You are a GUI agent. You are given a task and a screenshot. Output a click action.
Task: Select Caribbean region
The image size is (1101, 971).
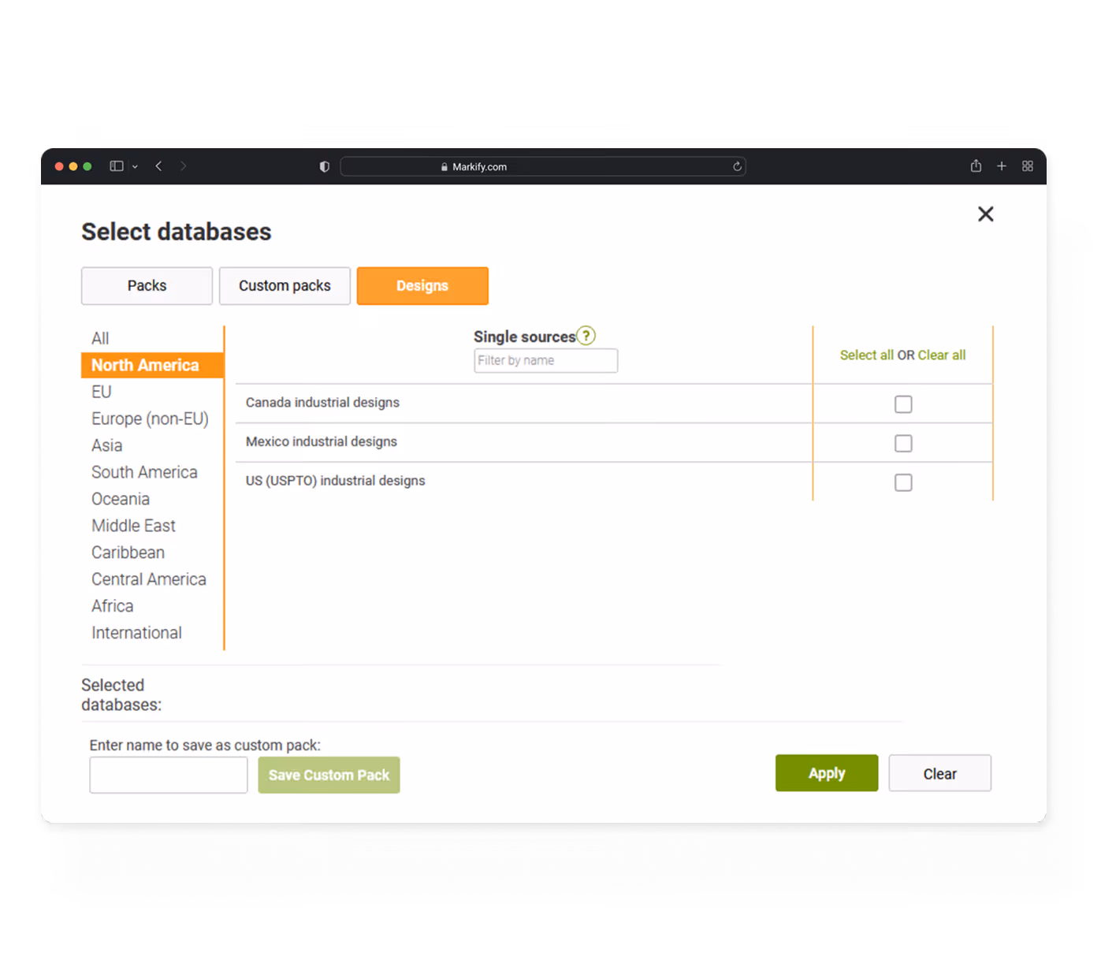coord(128,552)
